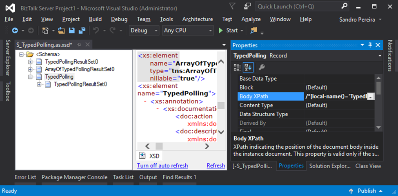This screenshot has height=196, width=398.
Task: Click the ellipsis button for Body XPath
Action: [x=371, y=97]
